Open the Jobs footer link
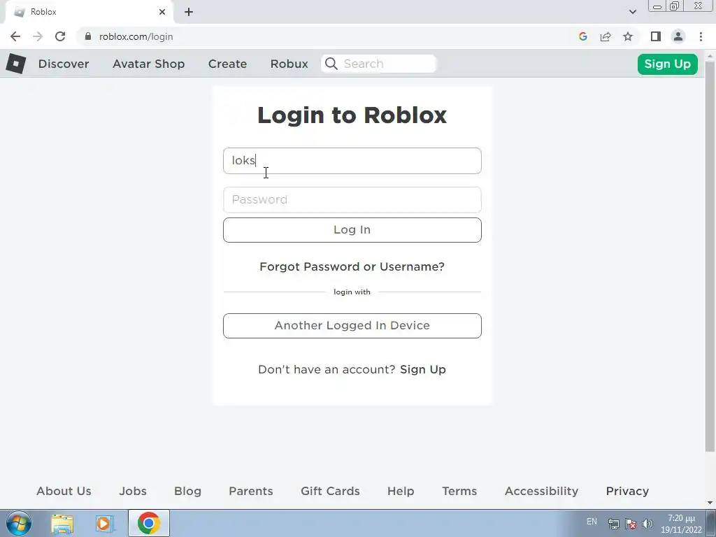This screenshot has width=716, height=537. [133, 491]
